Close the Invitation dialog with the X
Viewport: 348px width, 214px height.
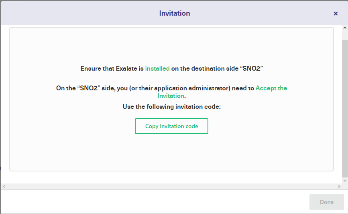pyautogui.click(x=336, y=14)
